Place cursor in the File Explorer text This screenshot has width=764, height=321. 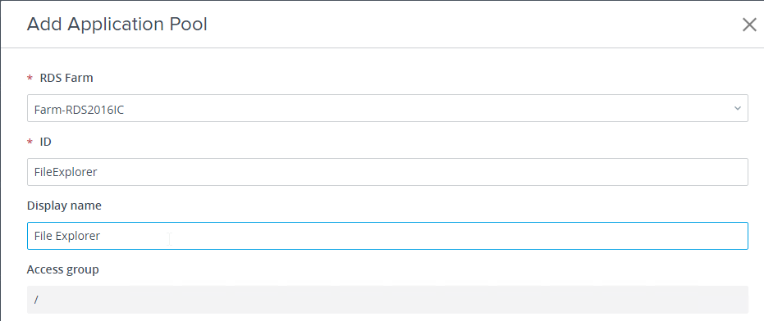(67, 236)
